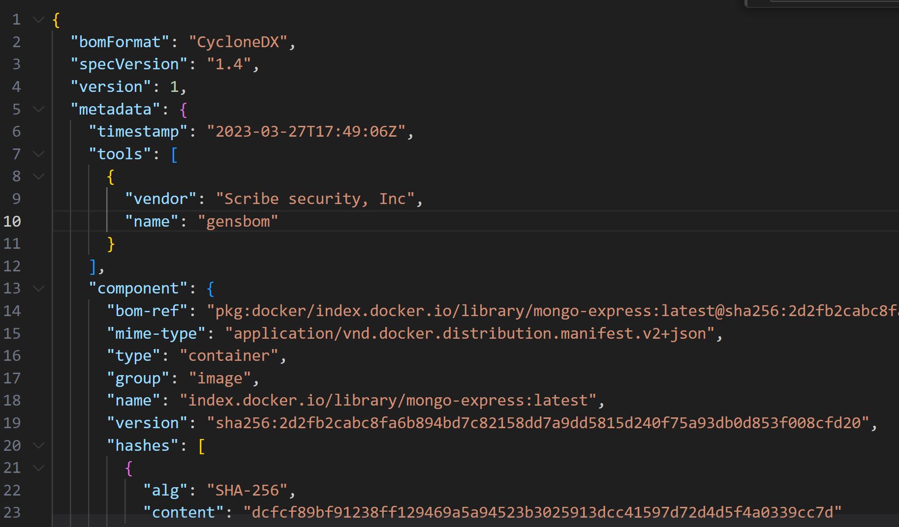This screenshot has height=527, width=899.
Task: Click the "bom-ref" key
Action: (x=148, y=311)
